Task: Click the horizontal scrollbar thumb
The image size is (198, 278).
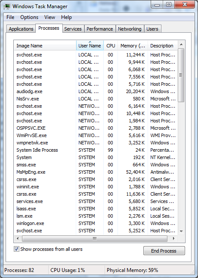Action: [95, 238]
